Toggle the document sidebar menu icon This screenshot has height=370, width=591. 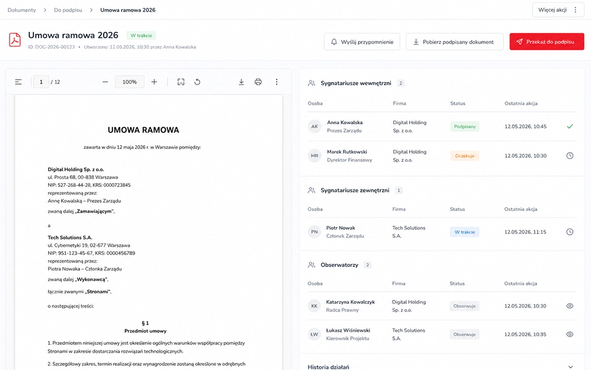[18, 82]
